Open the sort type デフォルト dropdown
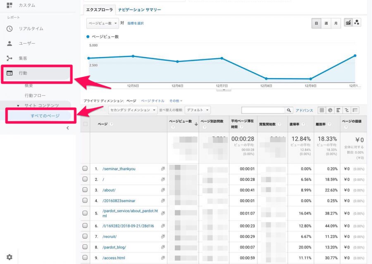This screenshot has width=372, height=264. pos(198,110)
